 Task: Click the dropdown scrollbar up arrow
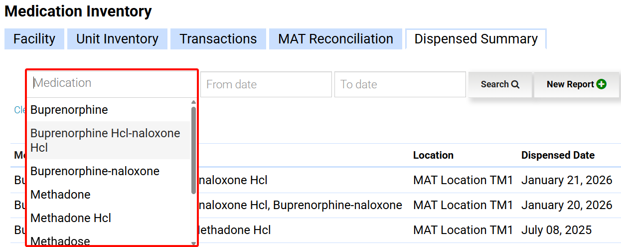[x=193, y=103]
